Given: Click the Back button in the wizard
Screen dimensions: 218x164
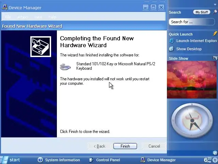Looking at the screenshot, I should pos(99,146).
